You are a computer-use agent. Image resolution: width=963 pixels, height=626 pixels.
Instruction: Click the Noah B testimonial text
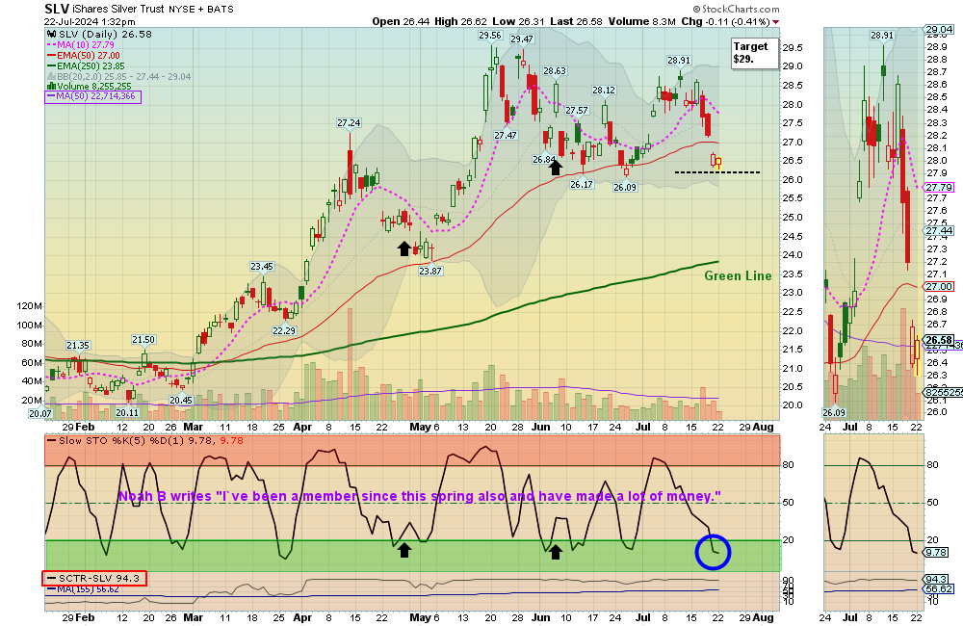(420, 496)
